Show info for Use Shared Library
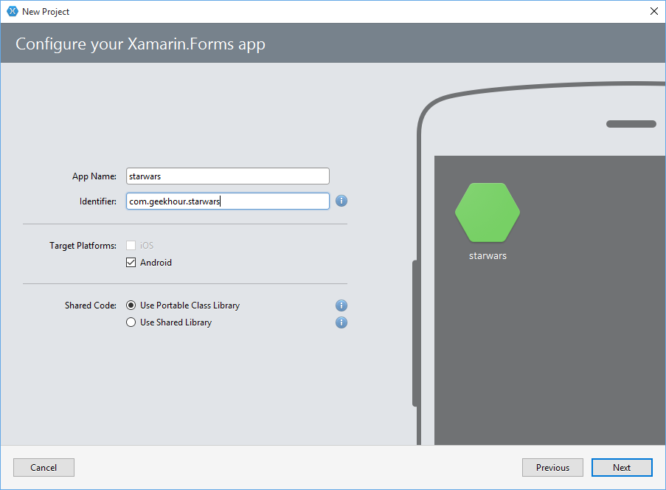Screen dimensions: 666x490 341,322
